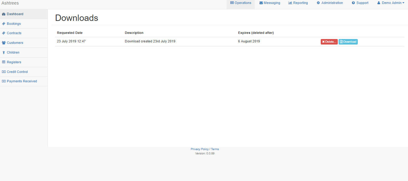Click the Customers people icon
Image resolution: width=408 pixels, height=181 pixels.
(4, 43)
